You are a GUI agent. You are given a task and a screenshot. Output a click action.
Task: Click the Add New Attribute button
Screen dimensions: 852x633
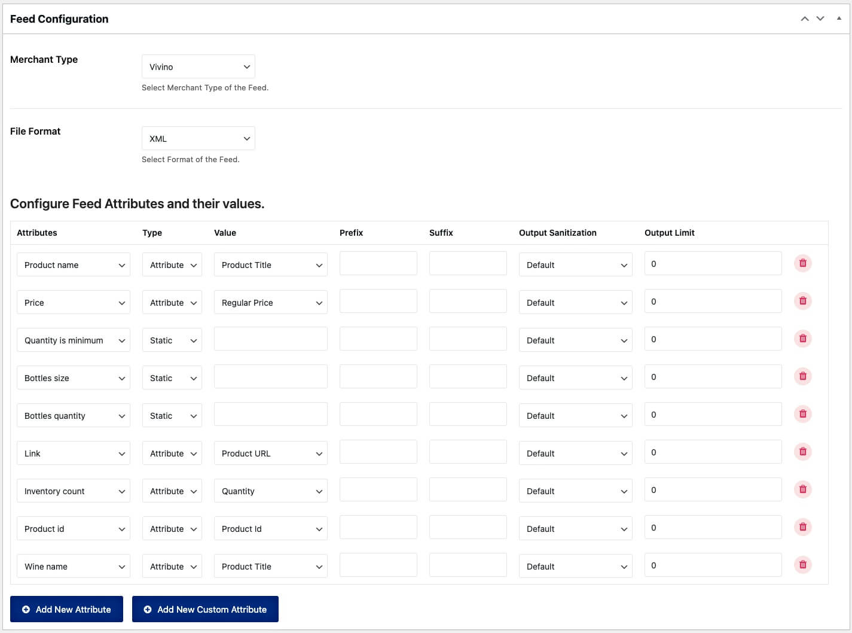(x=66, y=609)
